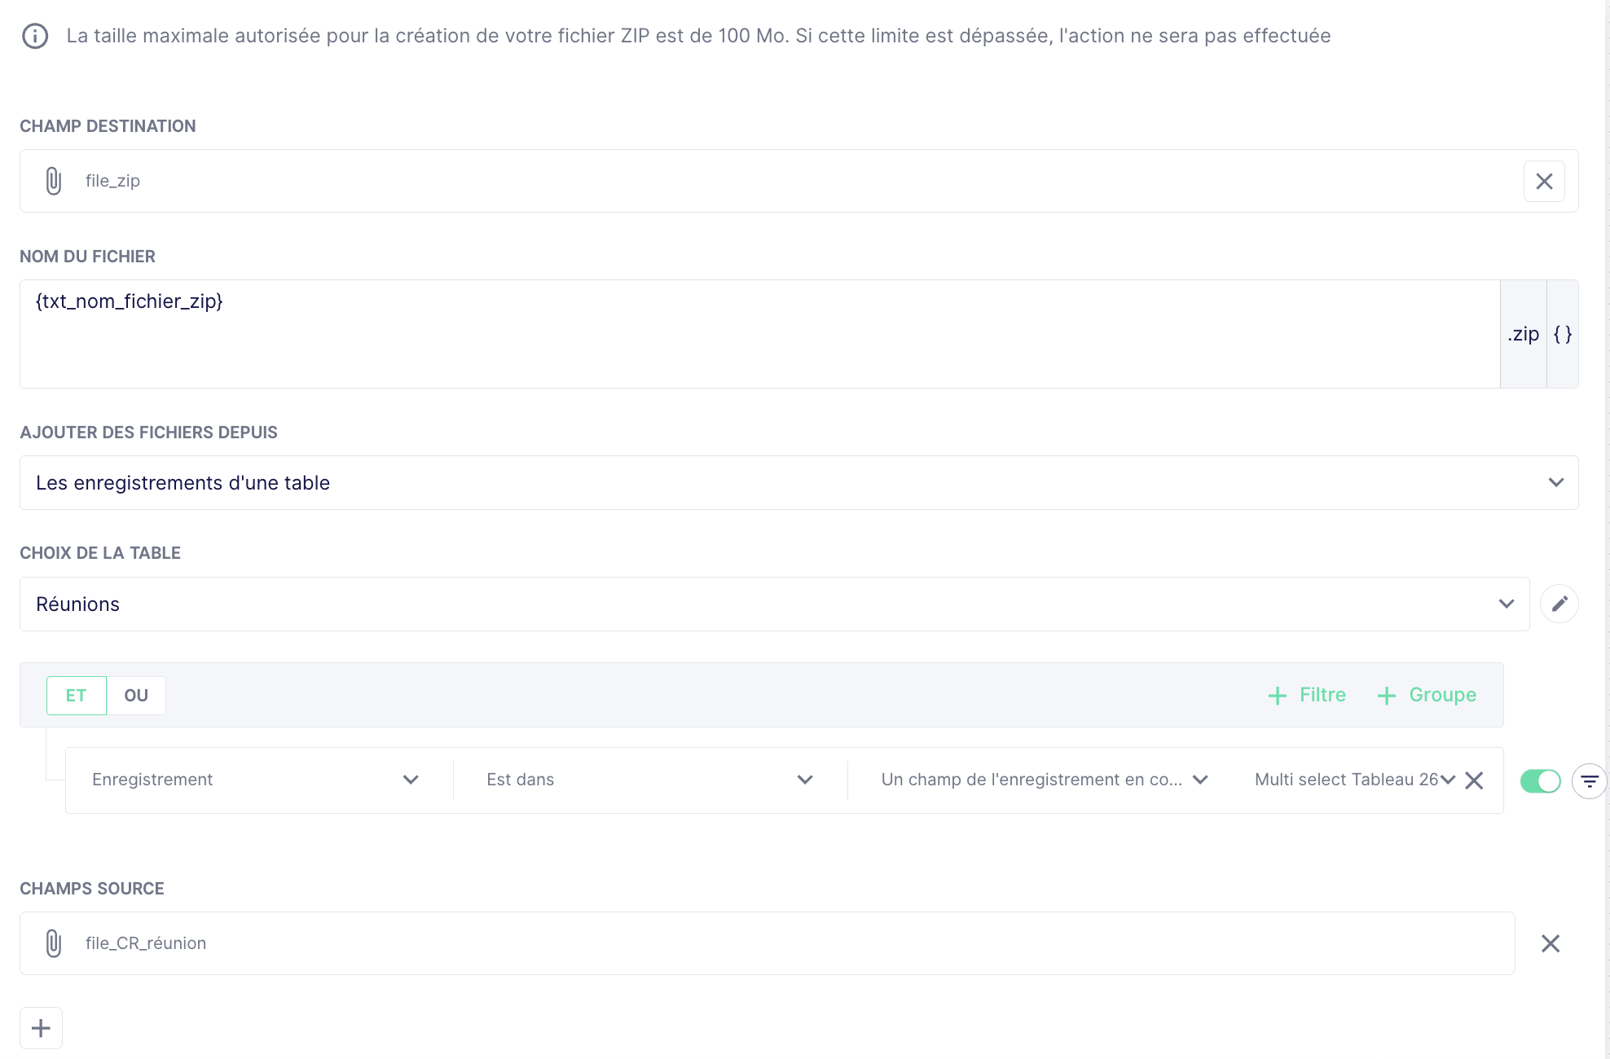1610x1059 pixels.
Task: Remove the Multi select Tableau 26 filter
Action: (1474, 780)
